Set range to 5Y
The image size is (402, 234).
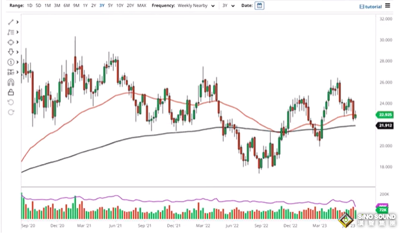(x=110, y=5)
